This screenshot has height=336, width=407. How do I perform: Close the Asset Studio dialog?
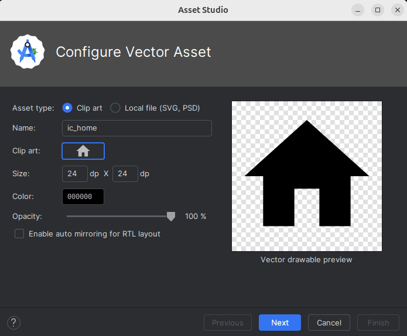[x=398, y=10]
